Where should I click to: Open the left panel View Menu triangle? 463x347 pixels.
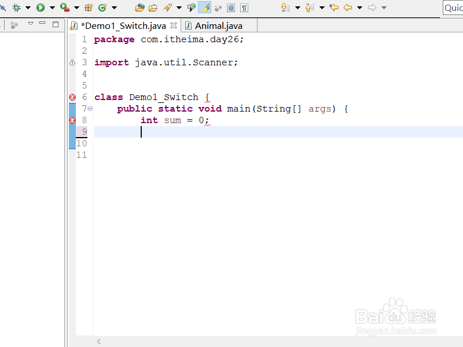click(x=31, y=23)
